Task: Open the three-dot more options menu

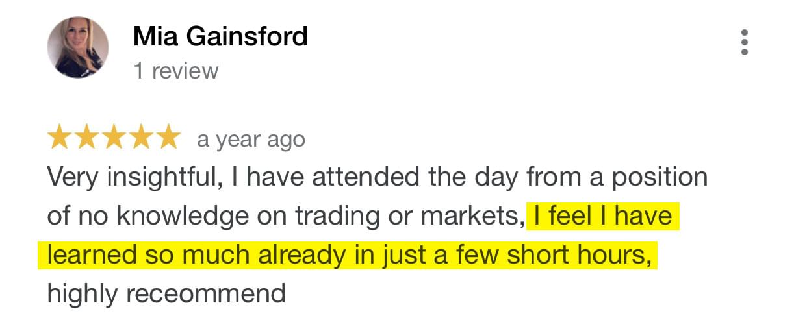Action: click(744, 42)
